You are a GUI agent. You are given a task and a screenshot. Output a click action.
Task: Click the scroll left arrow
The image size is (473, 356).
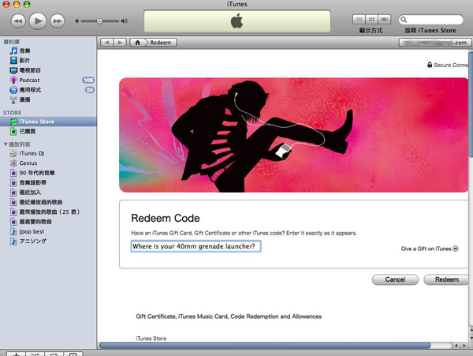pyautogui.click(x=456, y=346)
